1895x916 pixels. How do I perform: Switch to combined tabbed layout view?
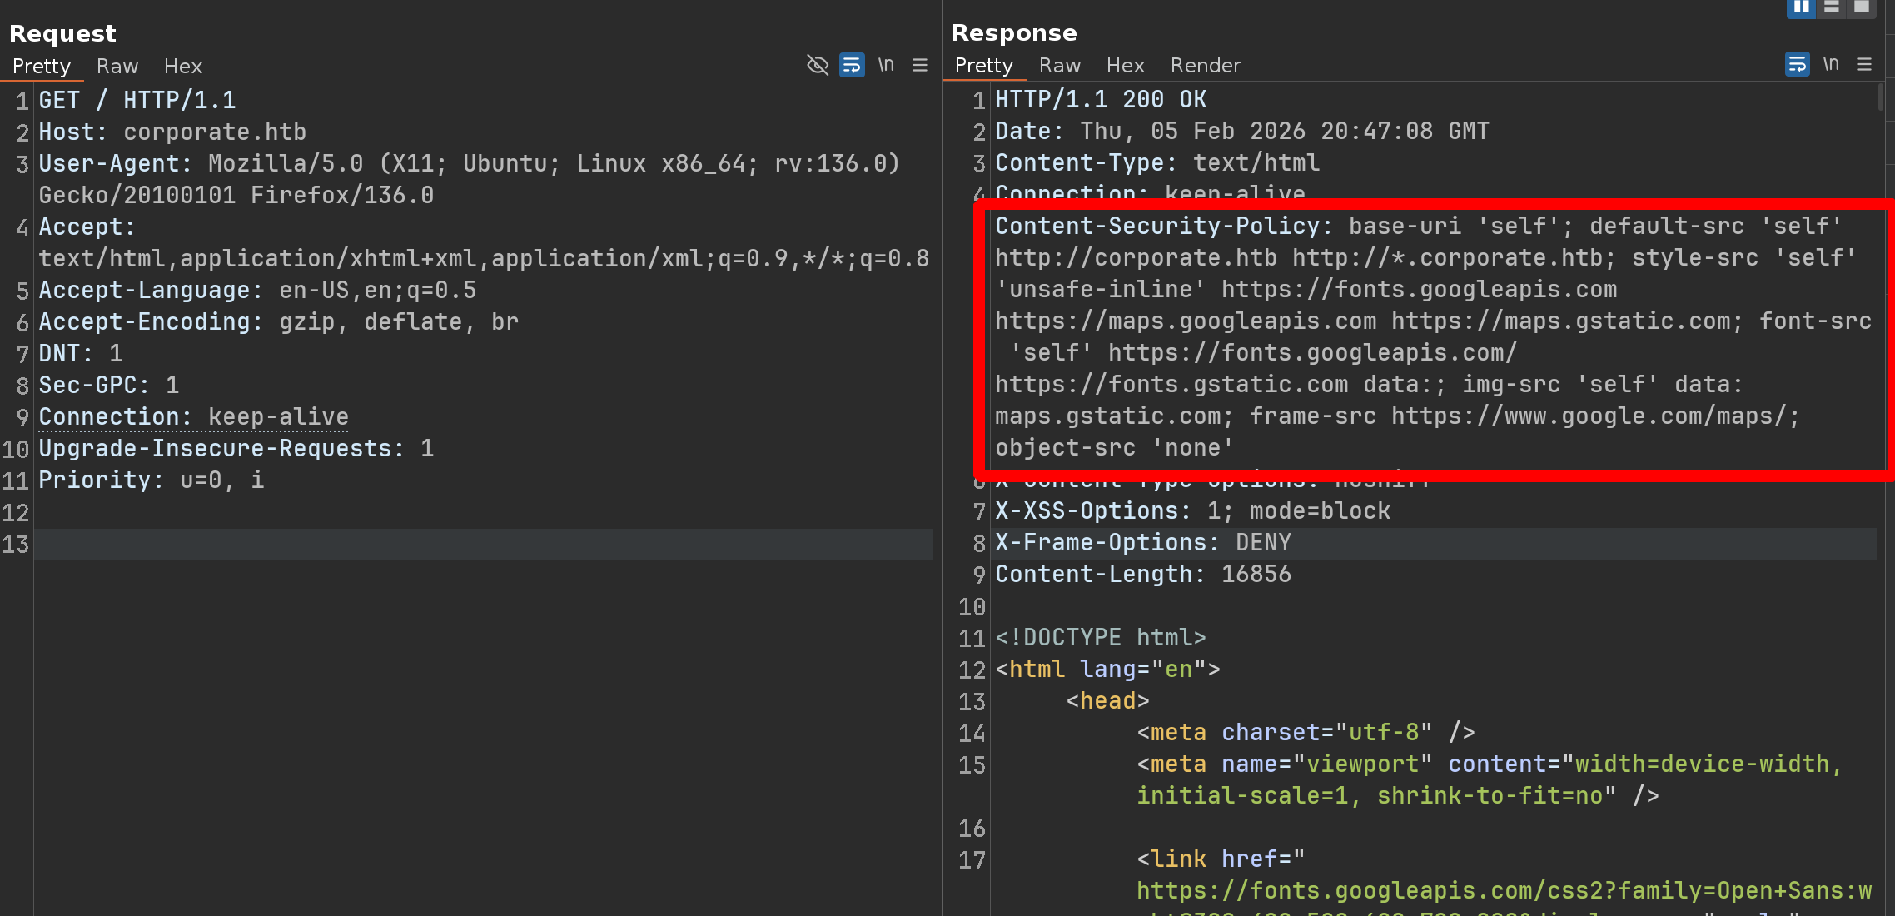pos(1862,7)
